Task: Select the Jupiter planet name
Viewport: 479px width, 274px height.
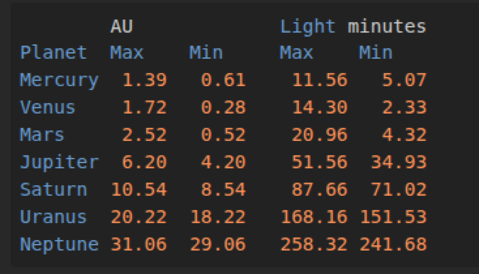Action: (59, 162)
